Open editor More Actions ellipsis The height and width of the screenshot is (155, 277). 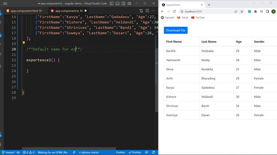pos(153,11)
